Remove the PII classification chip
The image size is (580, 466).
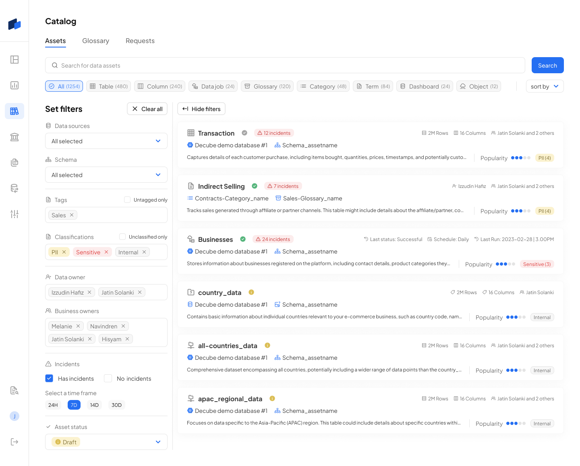click(64, 252)
